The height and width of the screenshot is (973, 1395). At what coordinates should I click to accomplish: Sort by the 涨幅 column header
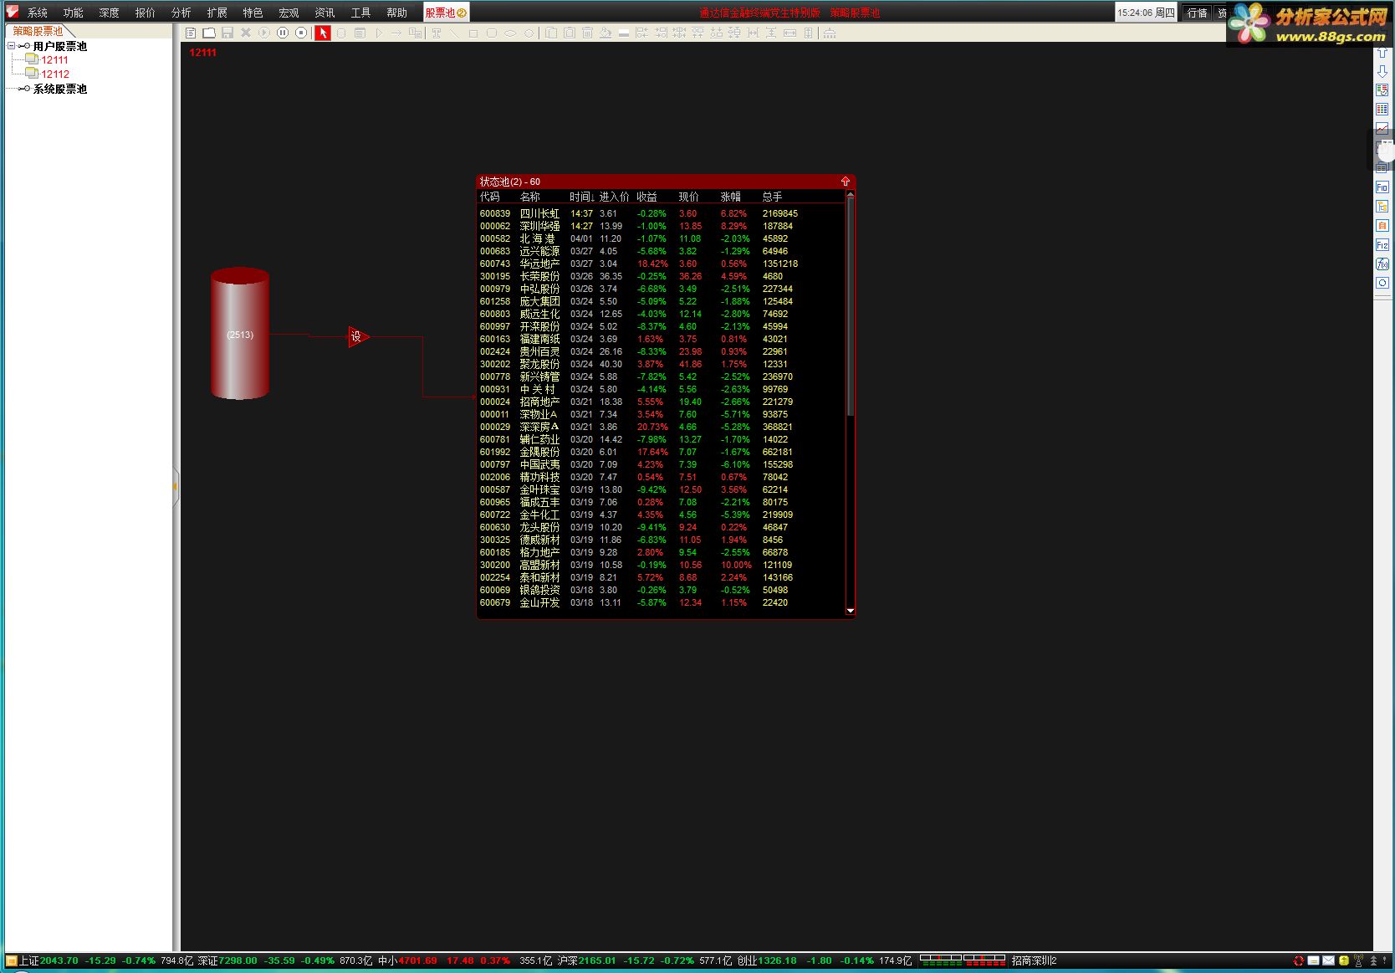(730, 197)
